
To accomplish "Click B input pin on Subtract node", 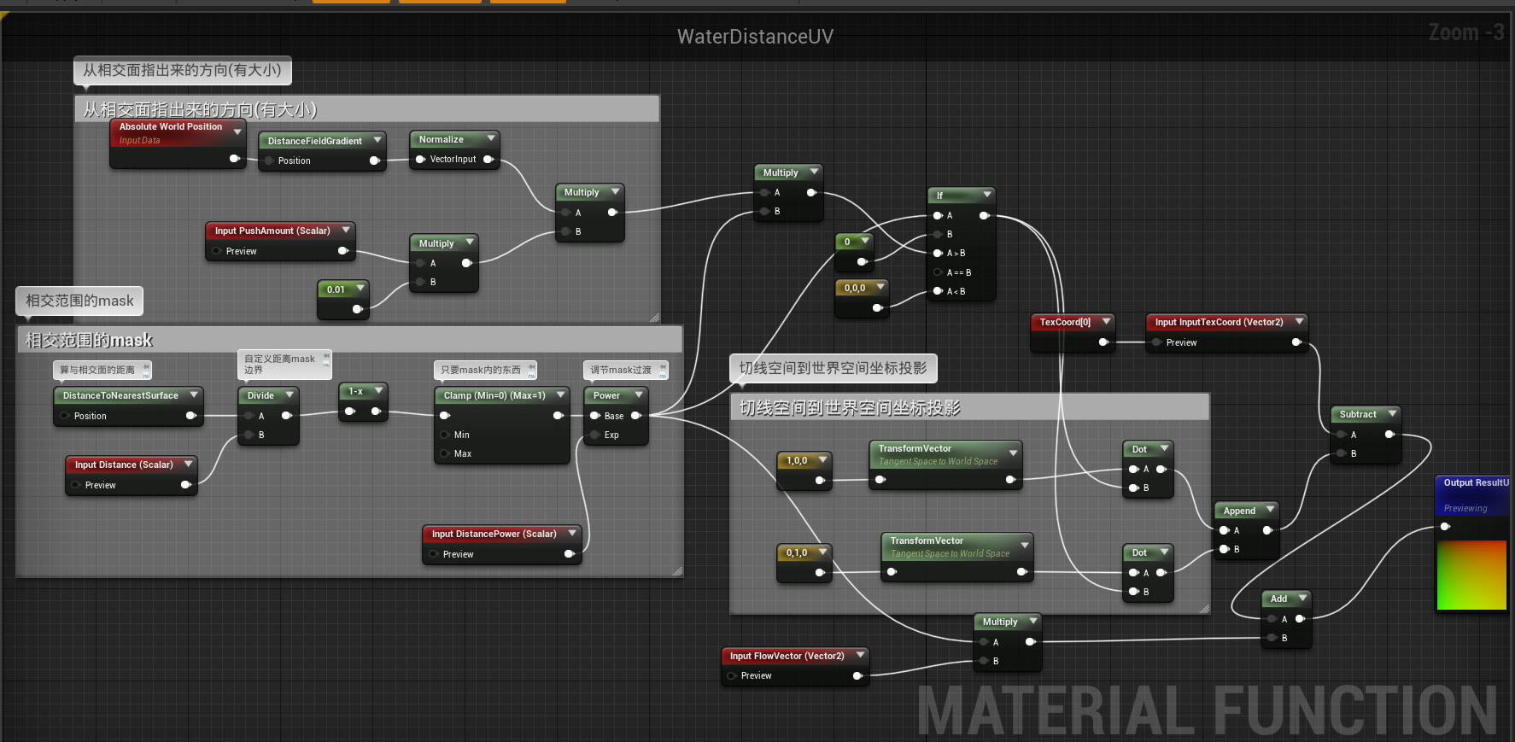I will click(x=1342, y=453).
